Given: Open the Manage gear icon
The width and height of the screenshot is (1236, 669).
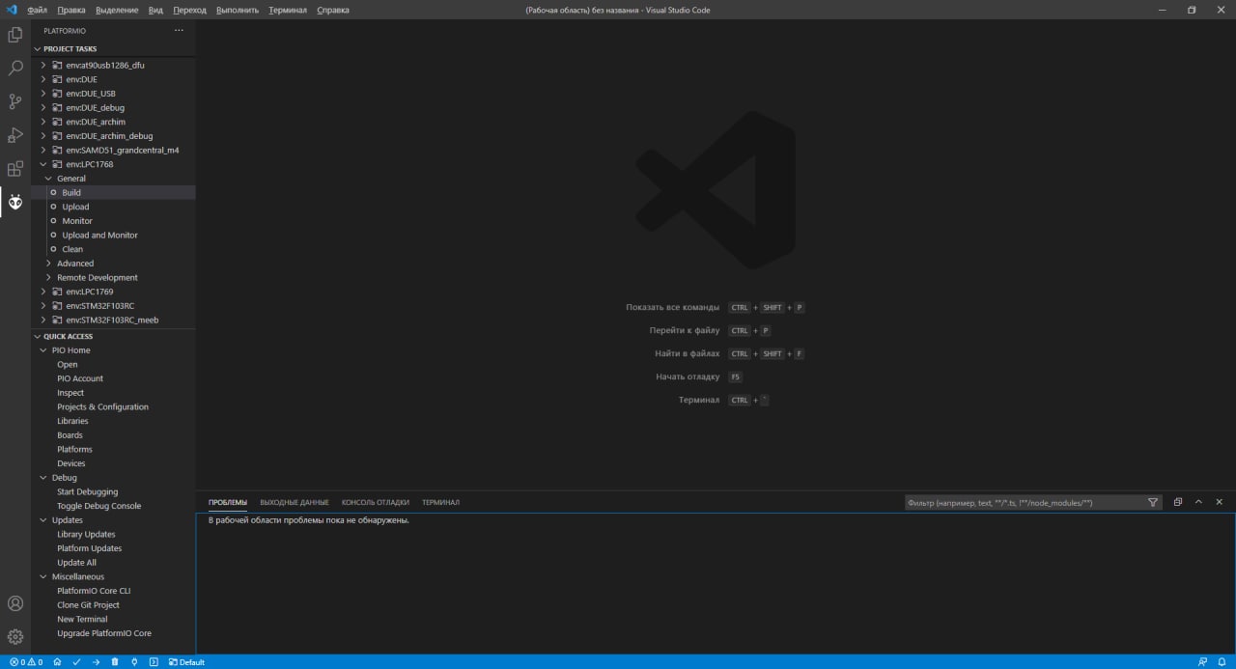Looking at the screenshot, I should (x=15, y=637).
